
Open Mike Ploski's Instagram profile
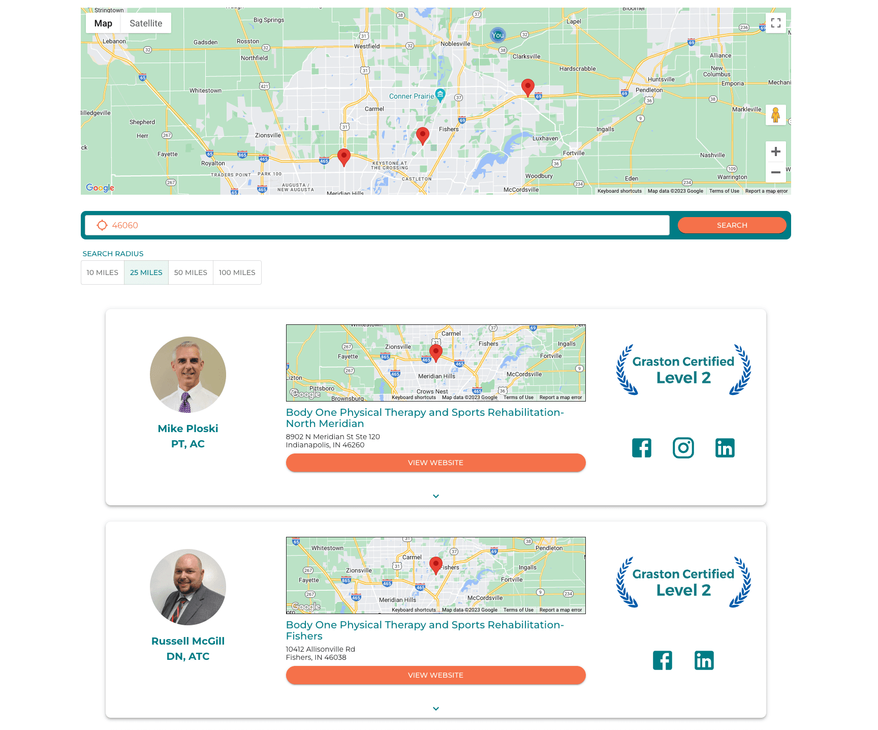click(x=683, y=448)
